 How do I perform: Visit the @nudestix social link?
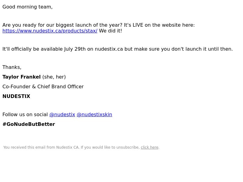click(62, 115)
